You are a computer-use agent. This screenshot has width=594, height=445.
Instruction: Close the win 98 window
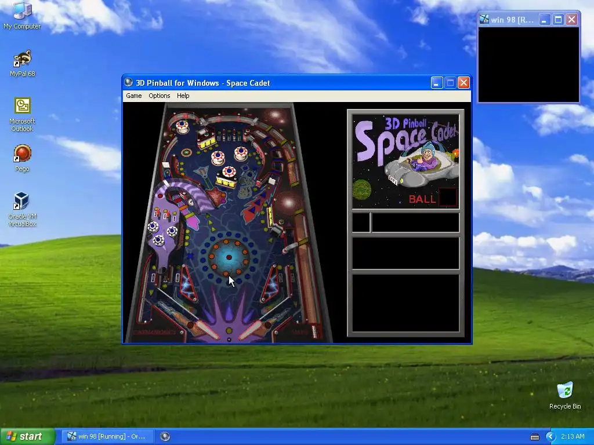click(x=571, y=19)
